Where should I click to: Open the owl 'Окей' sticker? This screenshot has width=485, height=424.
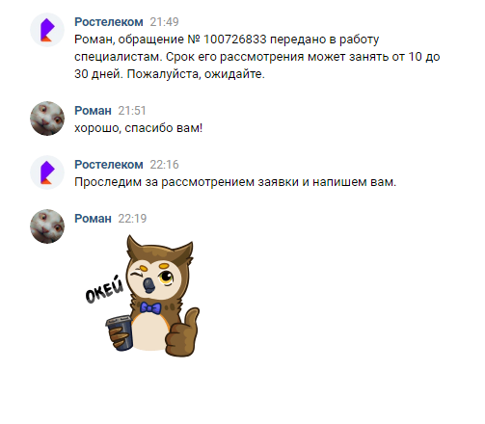[143, 296]
